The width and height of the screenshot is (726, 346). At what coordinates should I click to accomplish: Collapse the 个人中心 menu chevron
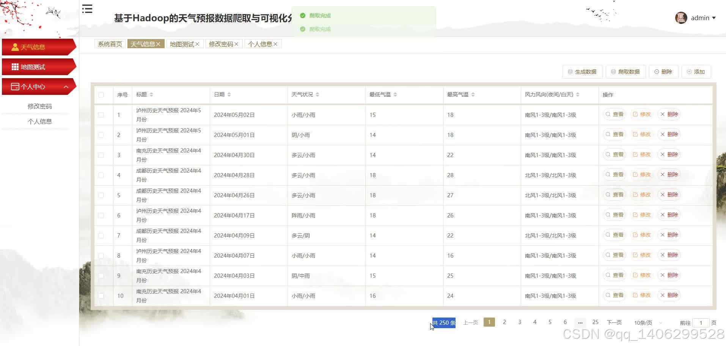(x=66, y=87)
